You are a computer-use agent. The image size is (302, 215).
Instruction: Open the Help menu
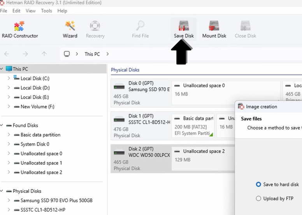coord(62,11)
